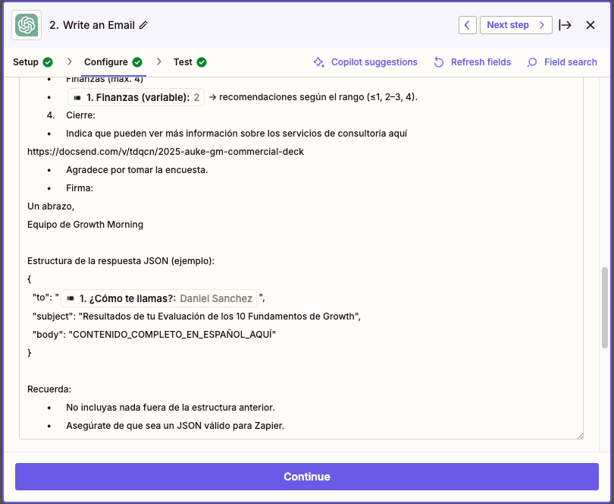Click the vertical scrollbar thumb
The width and height of the screenshot is (614, 504).
click(x=605, y=307)
